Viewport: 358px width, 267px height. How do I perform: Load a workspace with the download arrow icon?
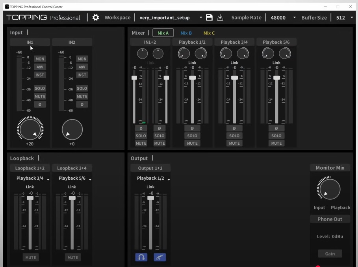click(x=220, y=18)
